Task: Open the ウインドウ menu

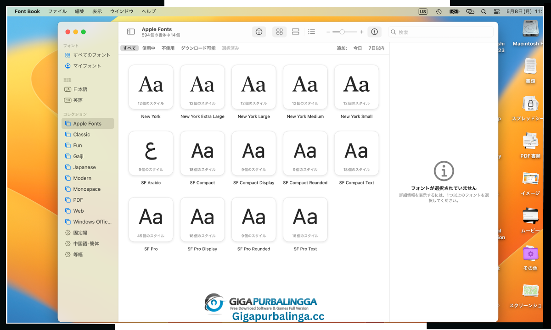Action: [122, 11]
